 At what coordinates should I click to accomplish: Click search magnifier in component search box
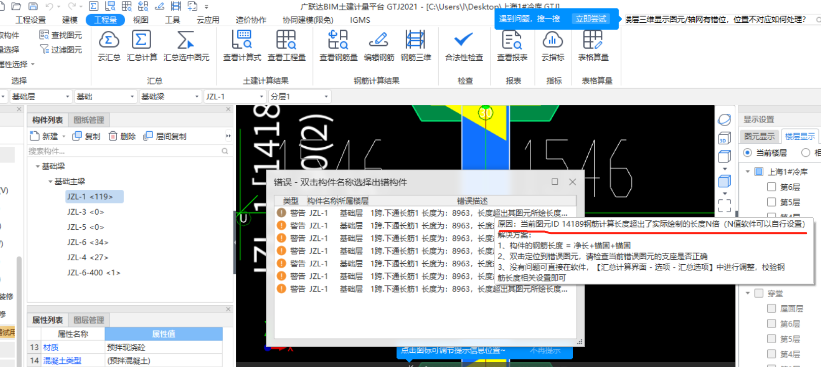pyautogui.click(x=225, y=151)
